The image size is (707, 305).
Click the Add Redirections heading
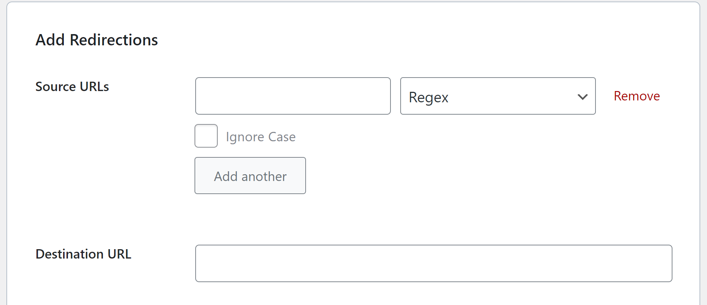[x=96, y=40]
